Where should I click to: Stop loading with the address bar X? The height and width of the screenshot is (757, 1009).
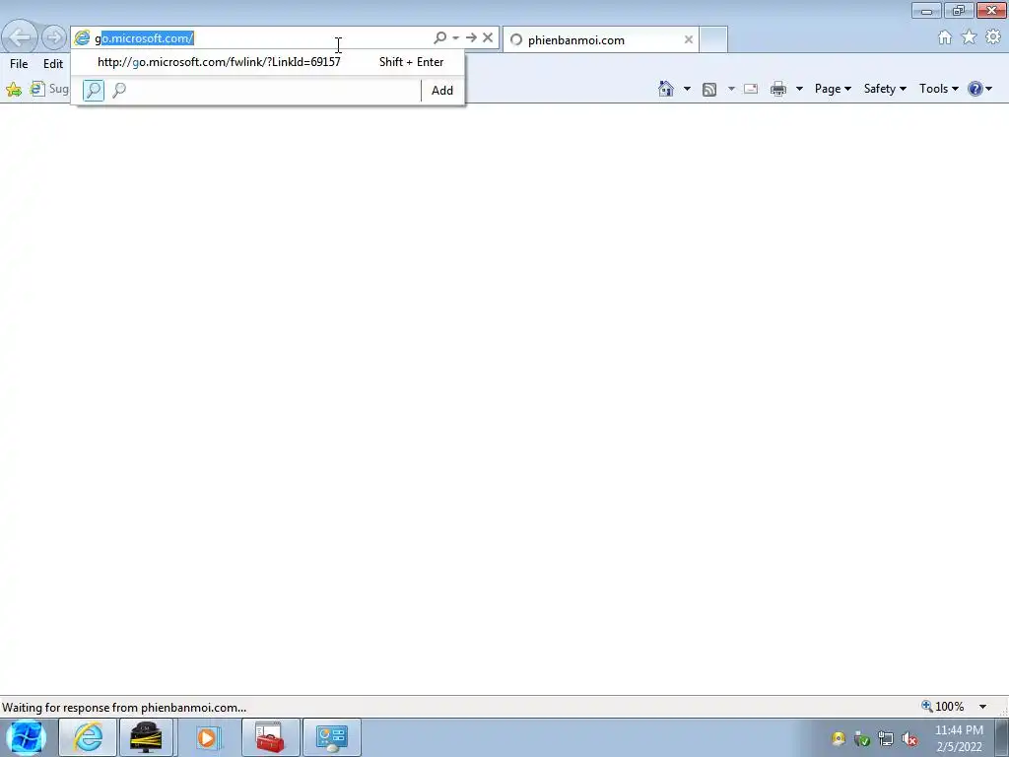(x=488, y=38)
